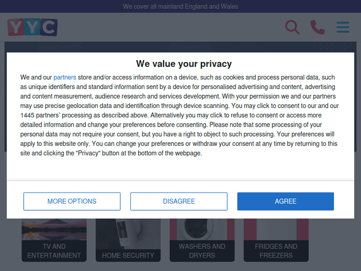Click the phone contact icon
This screenshot has width=361, height=271.
coord(318,27)
